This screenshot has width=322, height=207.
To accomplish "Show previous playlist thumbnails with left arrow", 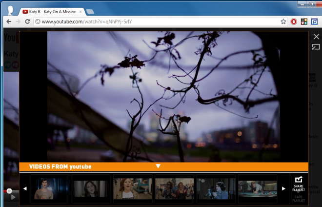I will [25, 188].
